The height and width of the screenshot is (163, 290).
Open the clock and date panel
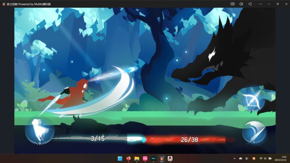[x=280, y=159]
